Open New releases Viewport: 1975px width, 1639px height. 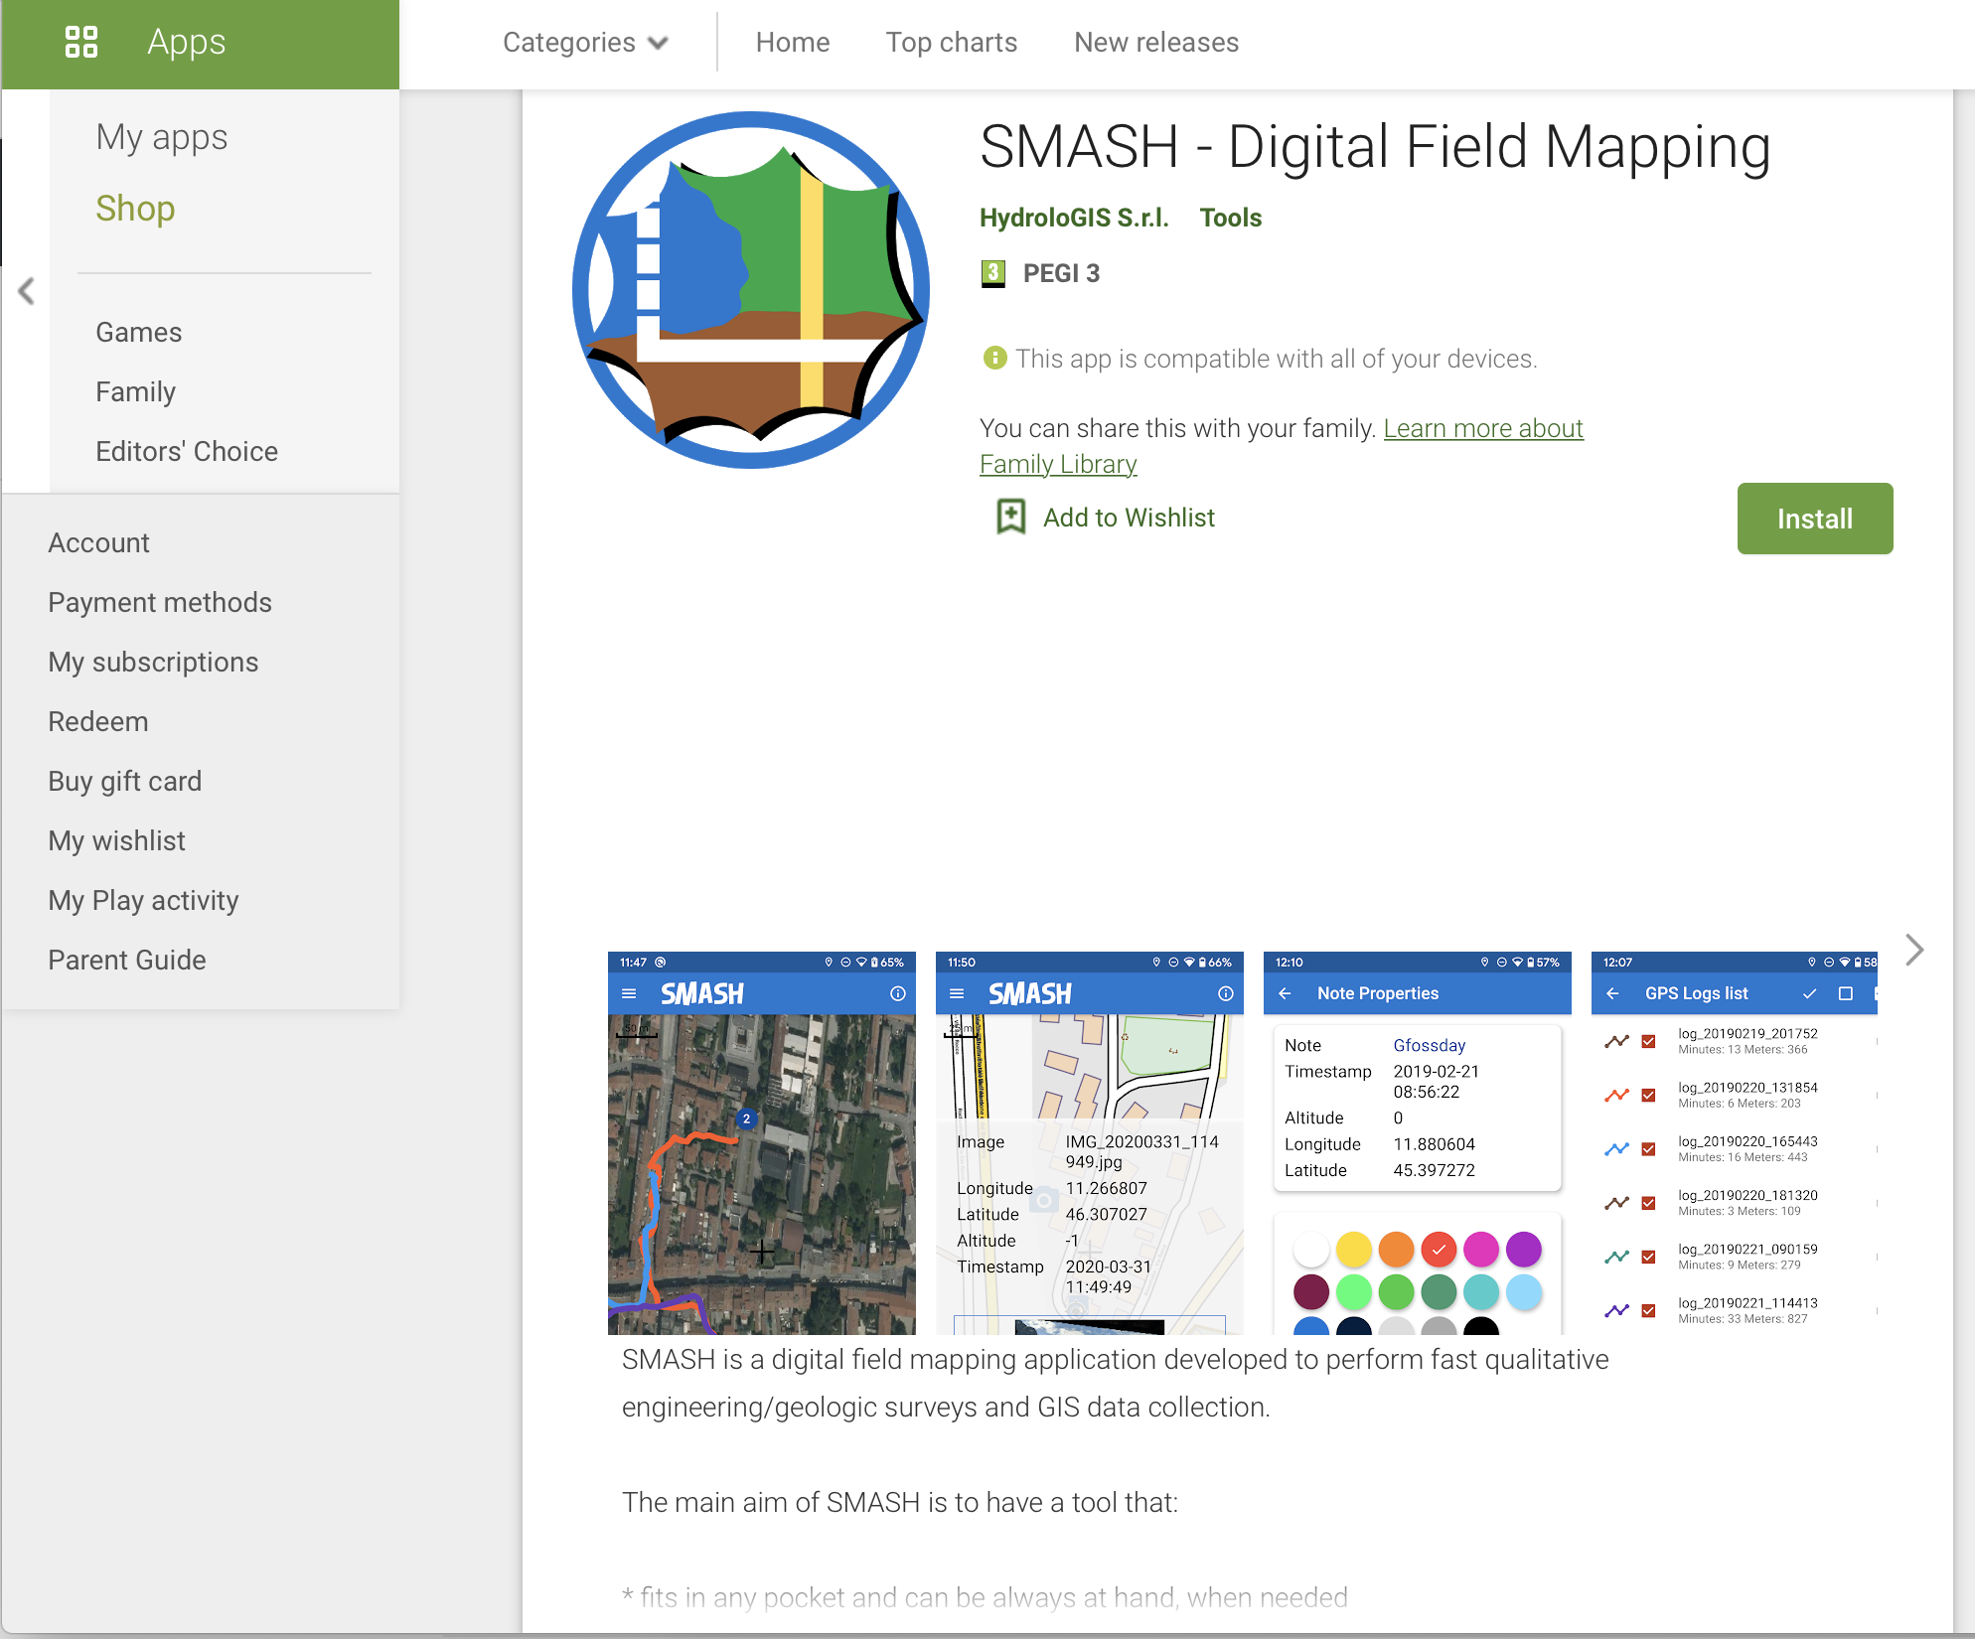pos(1156,43)
